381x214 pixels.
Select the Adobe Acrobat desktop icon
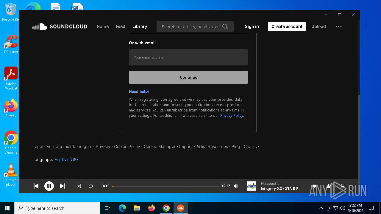(x=11, y=78)
